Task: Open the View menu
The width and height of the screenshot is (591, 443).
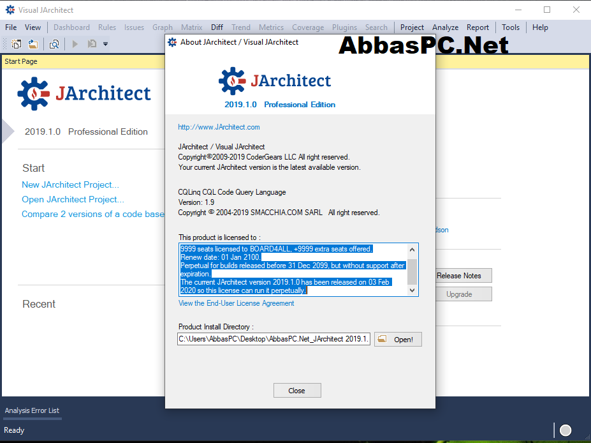Action: (x=33, y=27)
